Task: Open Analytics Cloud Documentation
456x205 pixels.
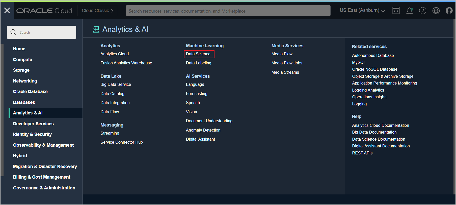Action: point(381,125)
